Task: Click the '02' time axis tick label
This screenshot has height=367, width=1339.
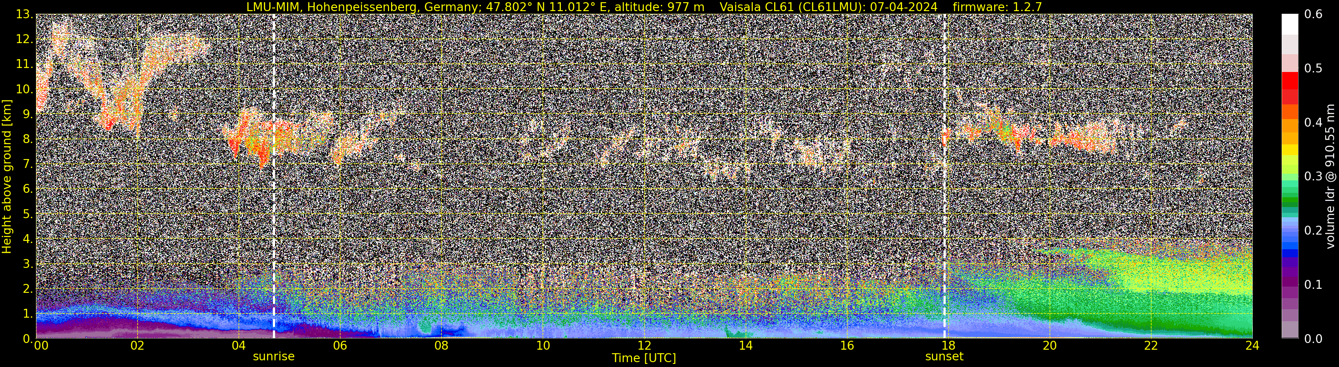Action: 137,346
